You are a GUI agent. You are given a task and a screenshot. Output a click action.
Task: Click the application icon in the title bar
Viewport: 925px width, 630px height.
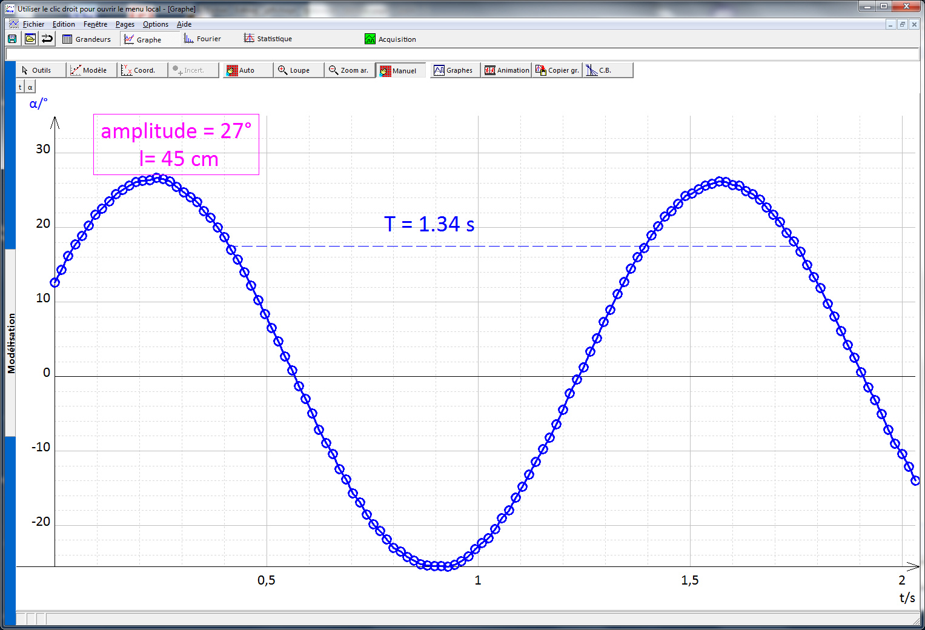click(9, 8)
